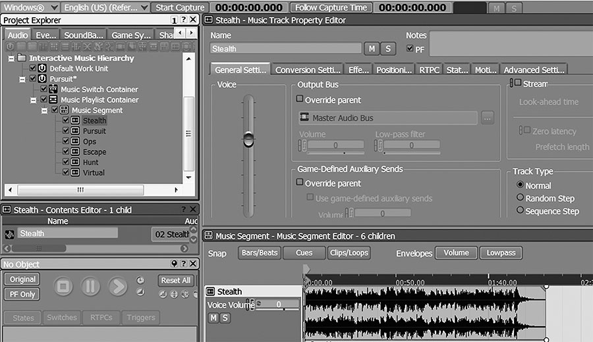The image size is (593, 342).
Task: Pause playback in the transport panel
Action: [x=90, y=287]
